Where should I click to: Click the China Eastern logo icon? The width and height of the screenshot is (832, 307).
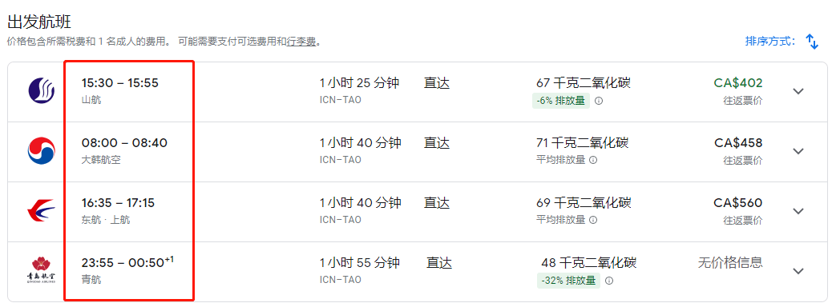[42, 211]
